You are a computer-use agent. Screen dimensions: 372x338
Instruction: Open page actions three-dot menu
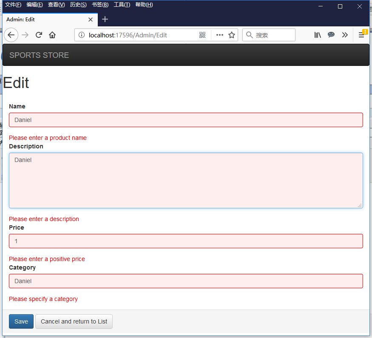220,35
